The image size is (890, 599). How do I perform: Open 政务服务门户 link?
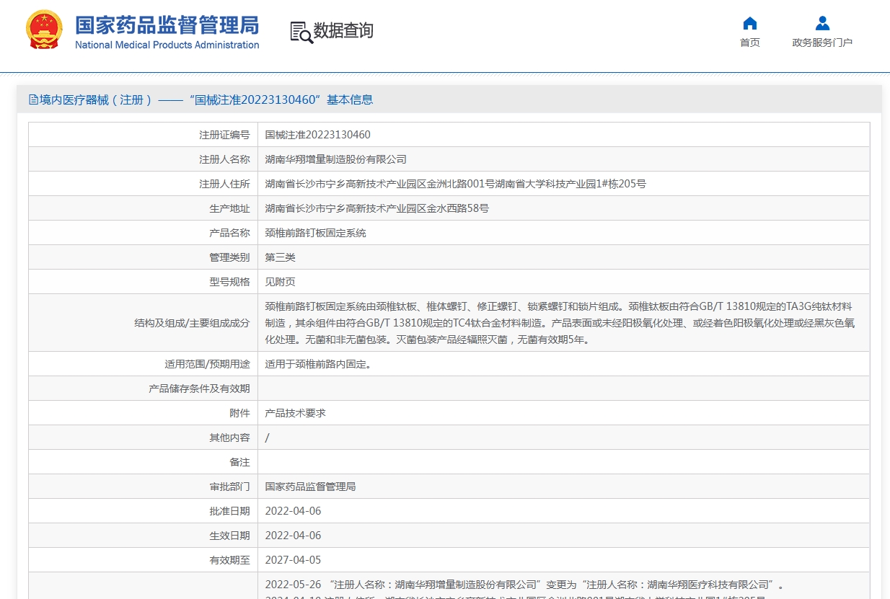pos(822,43)
